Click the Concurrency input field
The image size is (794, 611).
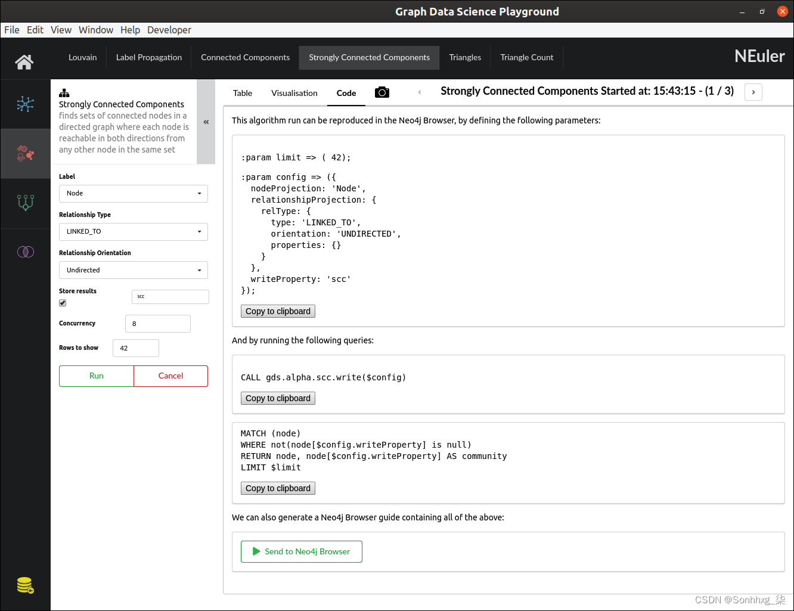point(158,324)
